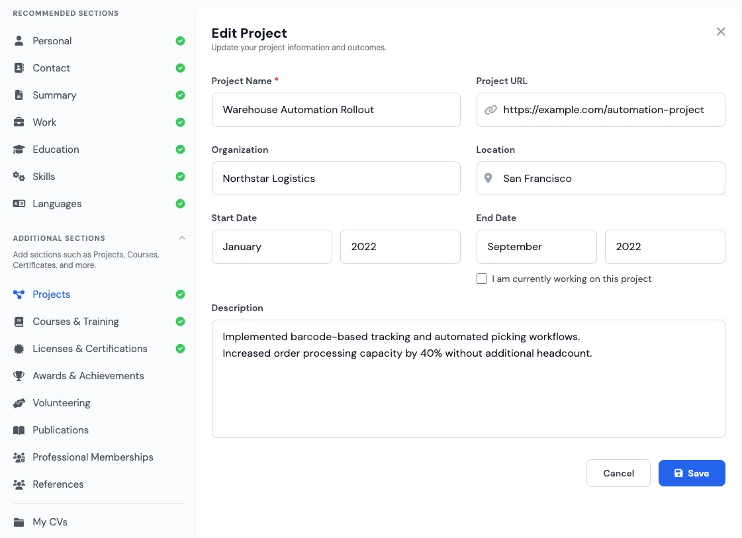Click the Professional Memberships group icon

(x=19, y=457)
